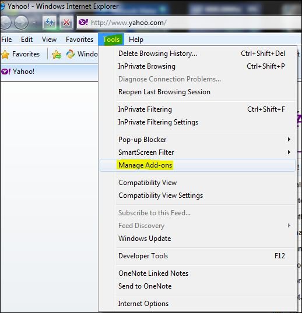Open the Help menu
This screenshot has height=313, width=302.
click(x=136, y=40)
